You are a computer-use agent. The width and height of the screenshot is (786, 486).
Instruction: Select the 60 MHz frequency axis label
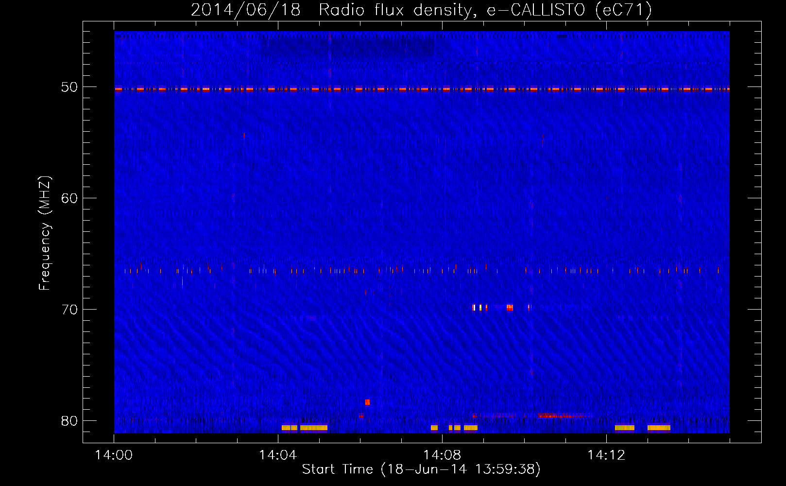tap(69, 198)
